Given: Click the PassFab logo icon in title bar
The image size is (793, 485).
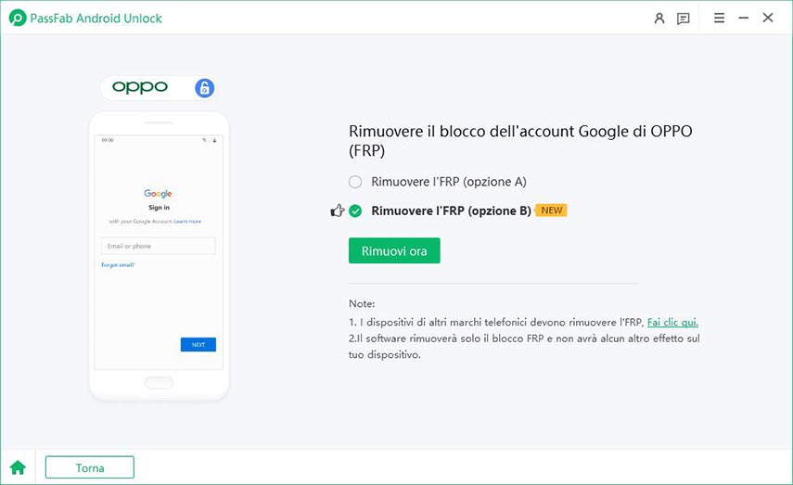Looking at the screenshot, I should tap(17, 18).
